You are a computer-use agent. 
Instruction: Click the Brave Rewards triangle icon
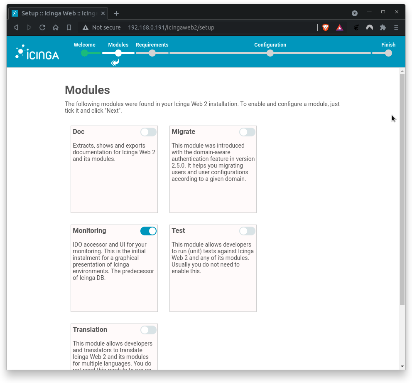[340, 27]
